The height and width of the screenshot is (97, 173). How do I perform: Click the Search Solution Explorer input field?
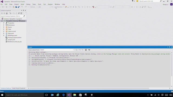pyautogui.click(x=12, y=16)
